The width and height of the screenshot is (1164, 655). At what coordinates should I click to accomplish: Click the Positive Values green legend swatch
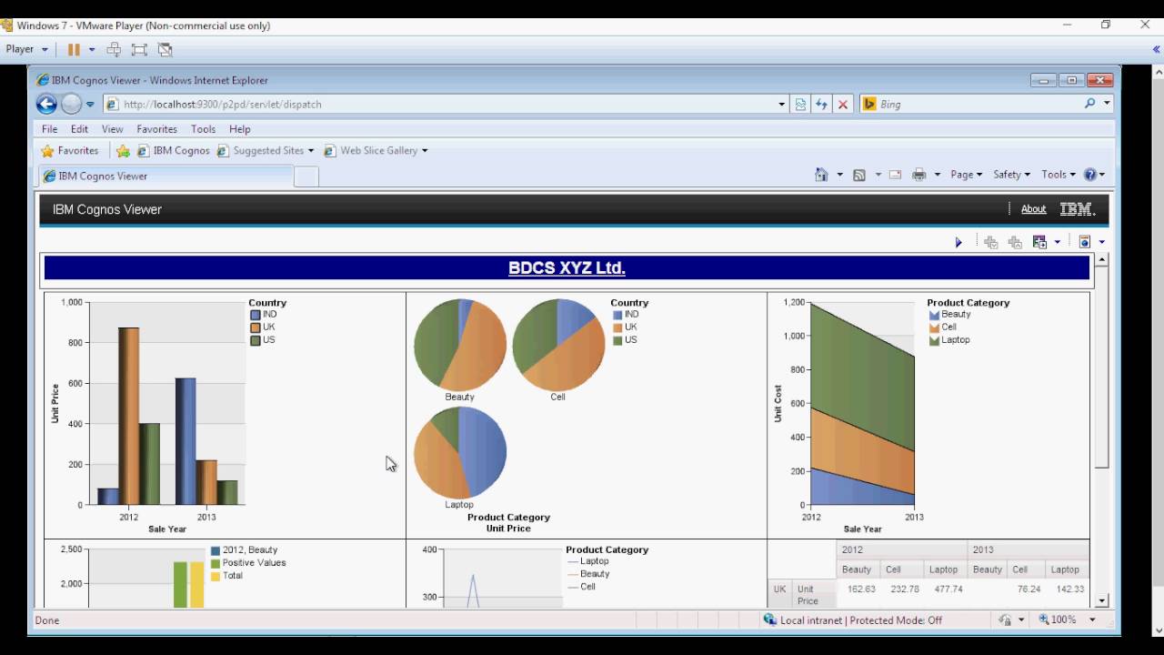[216, 563]
